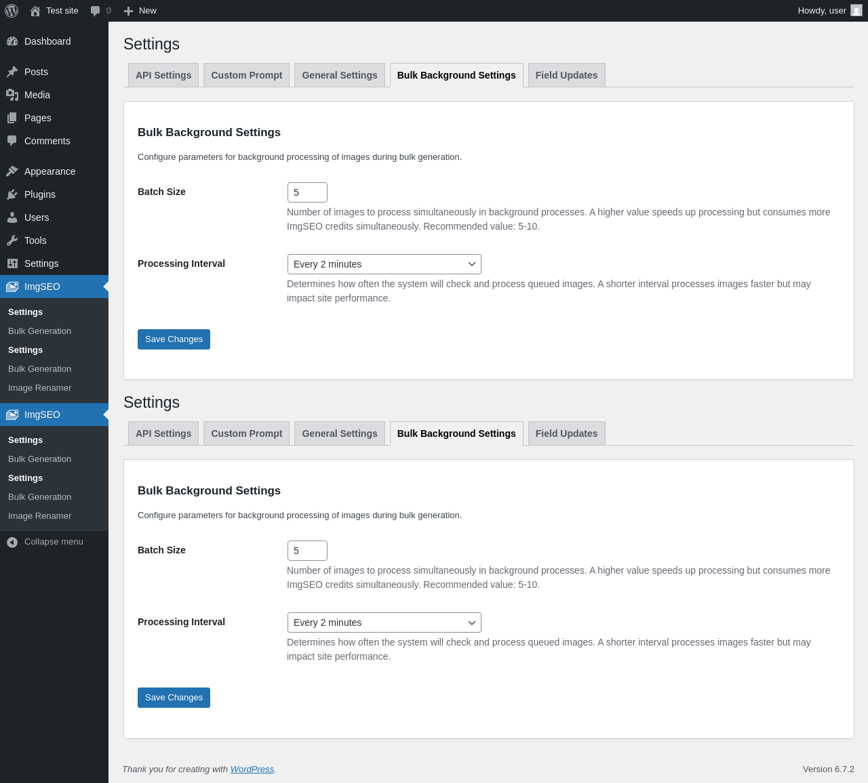Click the second ImgSEO images icon

12,415
